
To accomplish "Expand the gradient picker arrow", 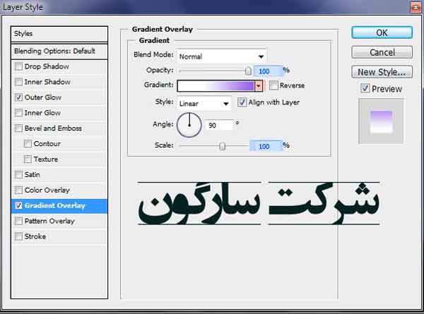I will (x=259, y=85).
